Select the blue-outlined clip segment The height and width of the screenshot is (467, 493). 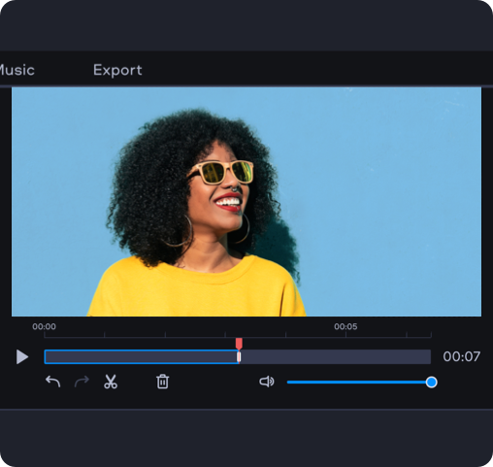point(142,356)
